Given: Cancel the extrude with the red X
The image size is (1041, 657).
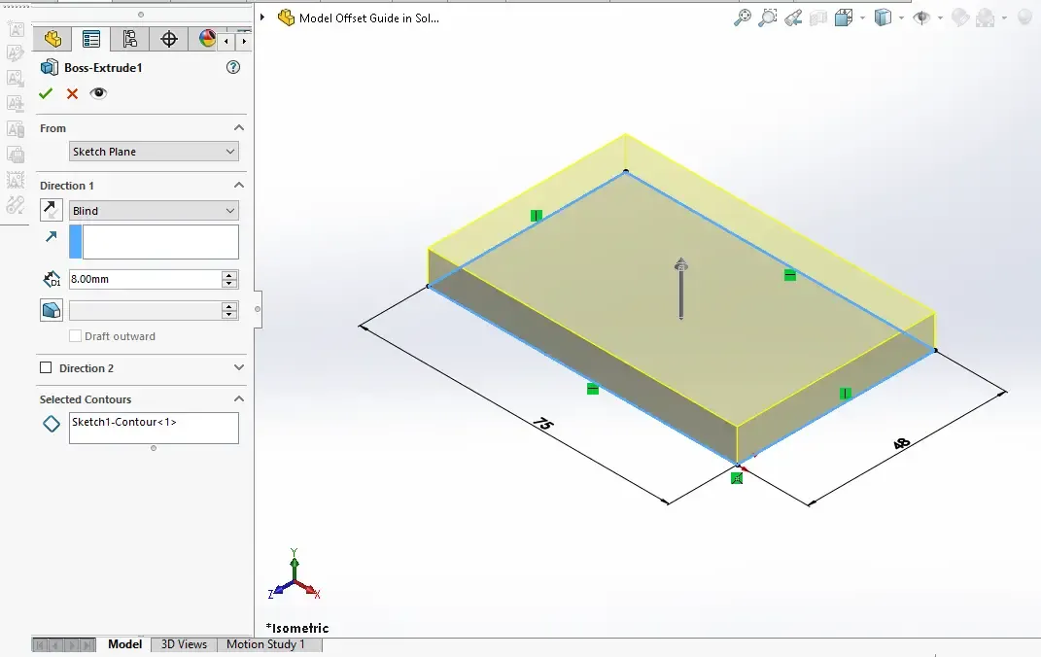Looking at the screenshot, I should click(72, 93).
